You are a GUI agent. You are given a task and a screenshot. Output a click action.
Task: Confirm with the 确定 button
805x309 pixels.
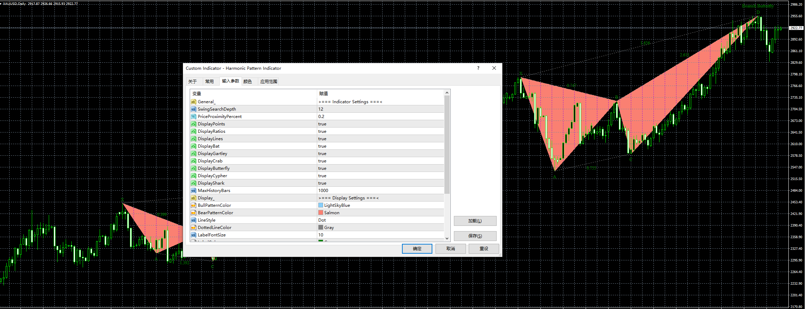(x=417, y=249)
